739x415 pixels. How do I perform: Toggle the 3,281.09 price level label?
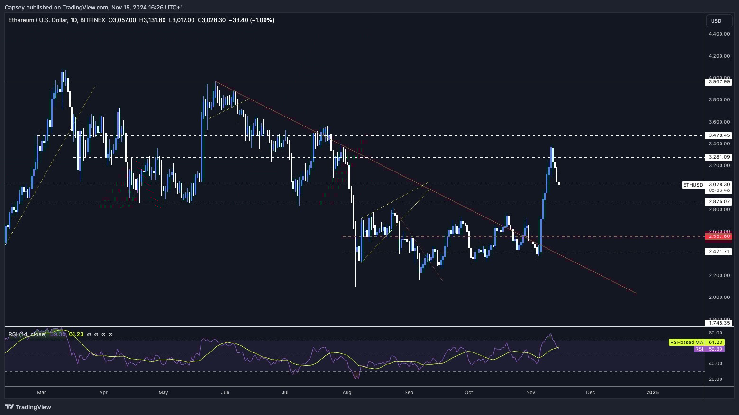pyautogui.click(x=719, y=157)
